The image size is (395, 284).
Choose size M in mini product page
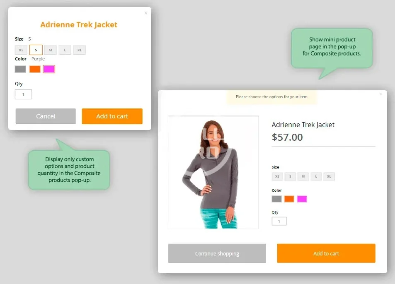[303, 177]
